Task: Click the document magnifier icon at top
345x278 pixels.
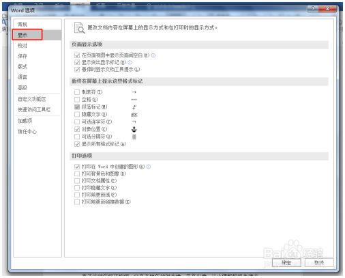Action: point(79,28)
